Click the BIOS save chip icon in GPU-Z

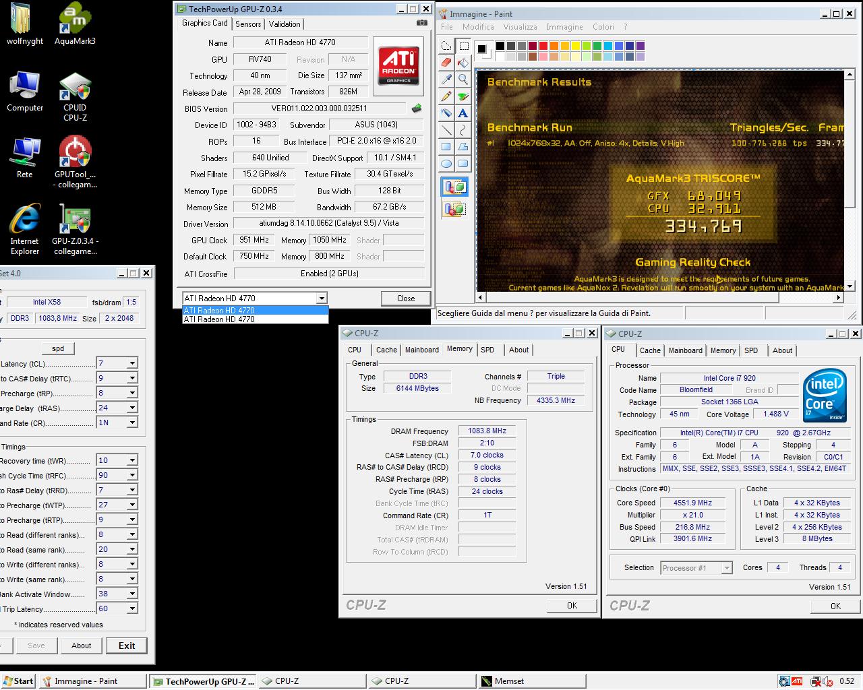coord(417,108)
